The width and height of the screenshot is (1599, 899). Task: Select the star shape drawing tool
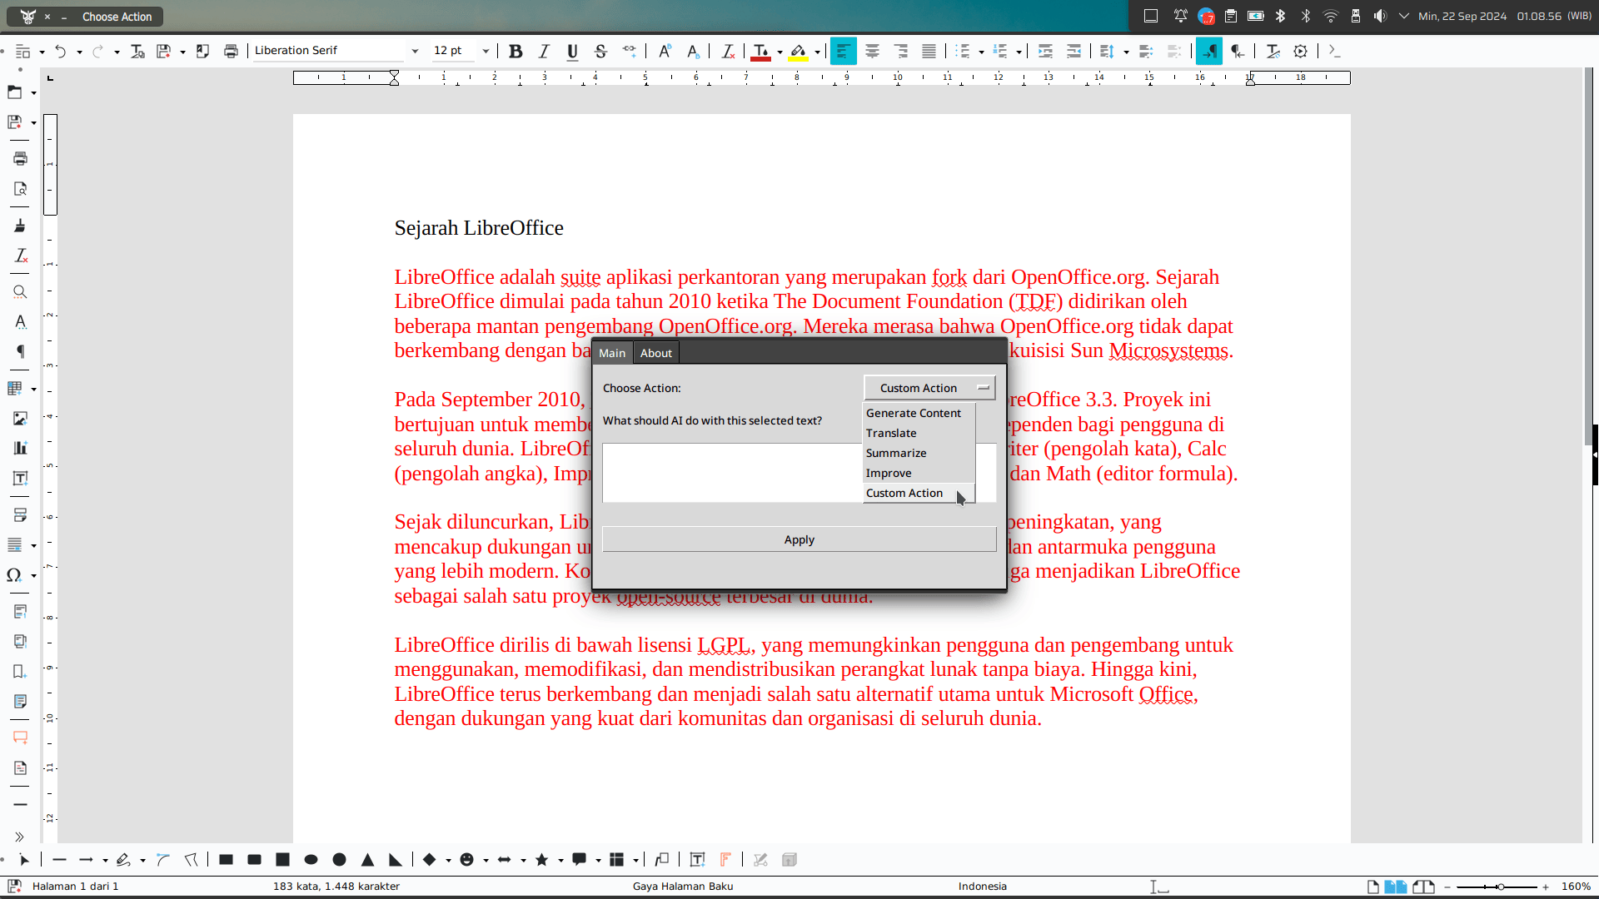click(542, 860)
